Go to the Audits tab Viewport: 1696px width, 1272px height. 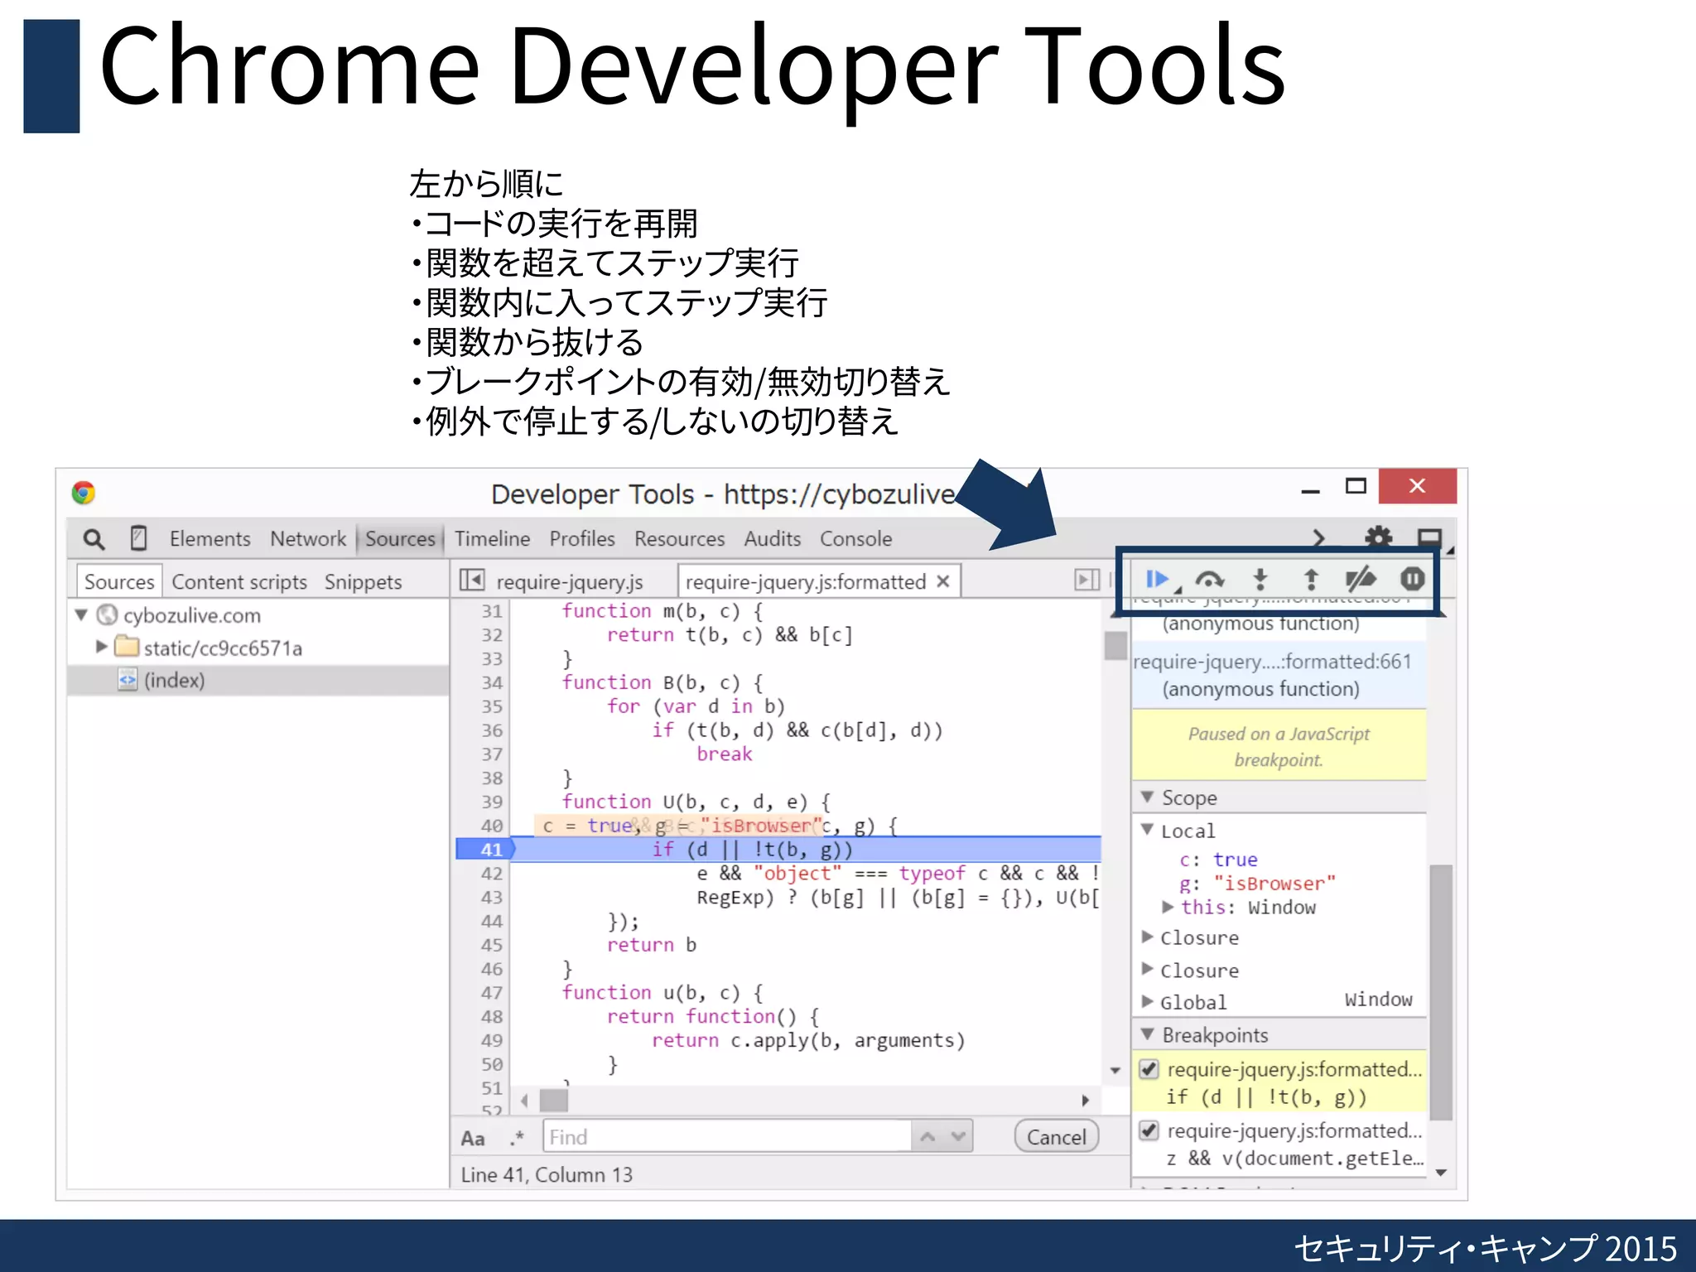[772, 539]
